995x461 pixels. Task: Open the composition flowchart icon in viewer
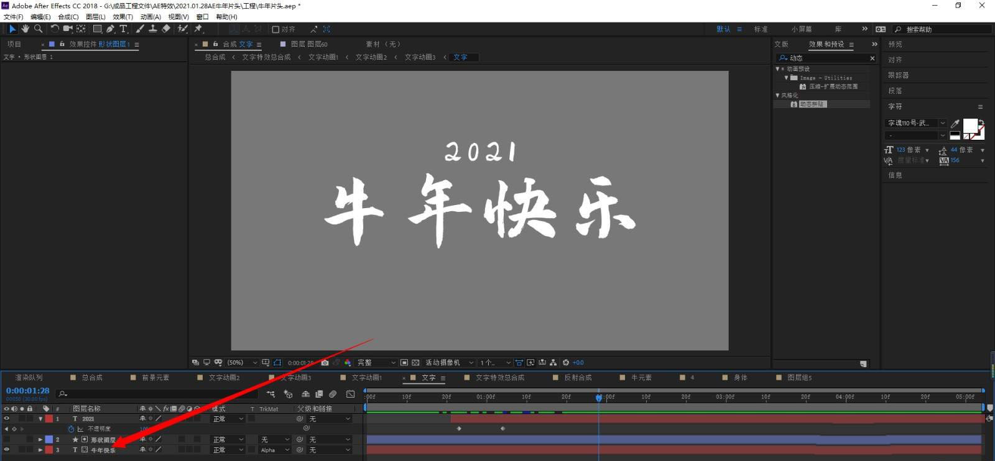553,362
